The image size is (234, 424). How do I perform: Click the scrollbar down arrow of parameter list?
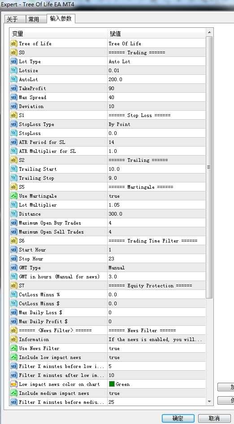(209, 402)
